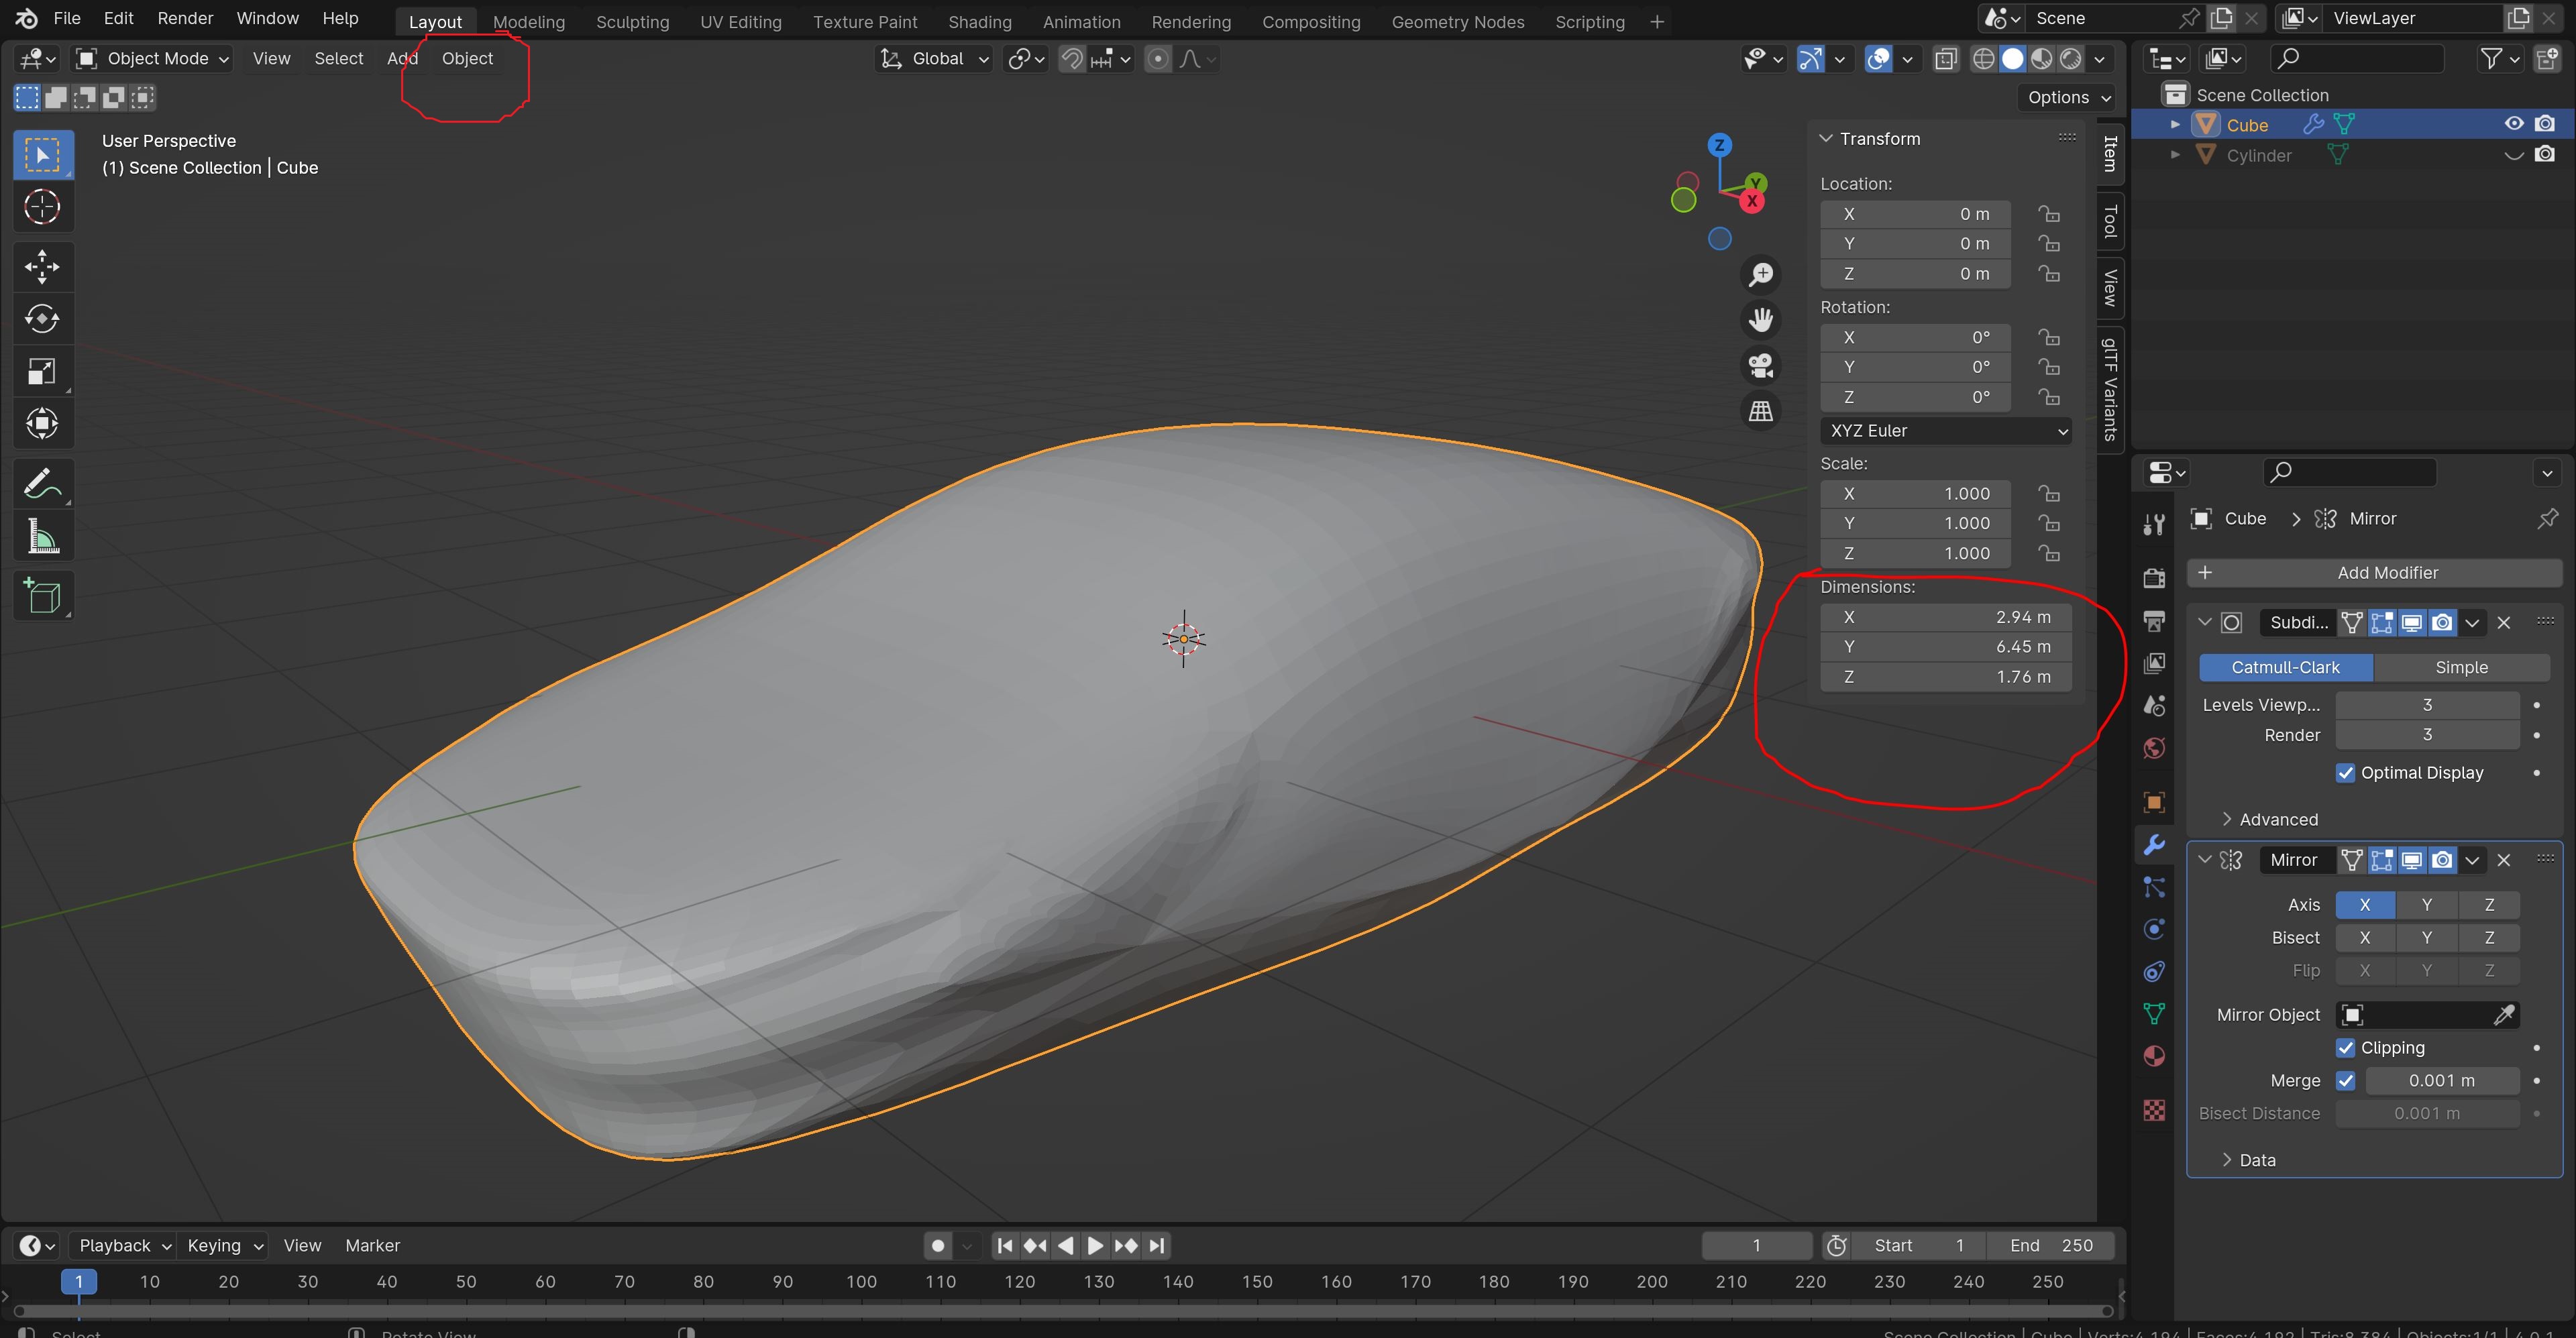Toggle camera view in viewport

coord(1761,365)
